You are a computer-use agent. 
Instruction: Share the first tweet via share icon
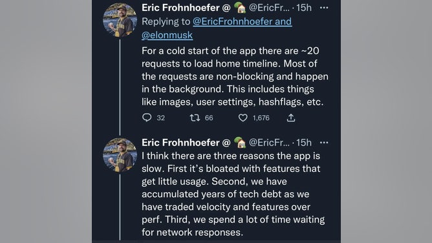[291, 118]
